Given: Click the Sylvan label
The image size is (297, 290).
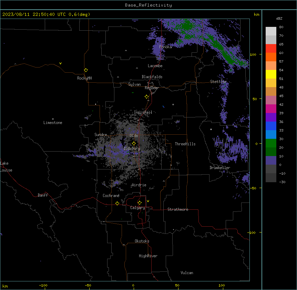Looking at the screenshot, I should (x=134, y=84).
